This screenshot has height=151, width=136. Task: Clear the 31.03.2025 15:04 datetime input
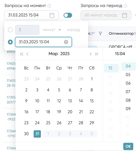coord(66,42)
